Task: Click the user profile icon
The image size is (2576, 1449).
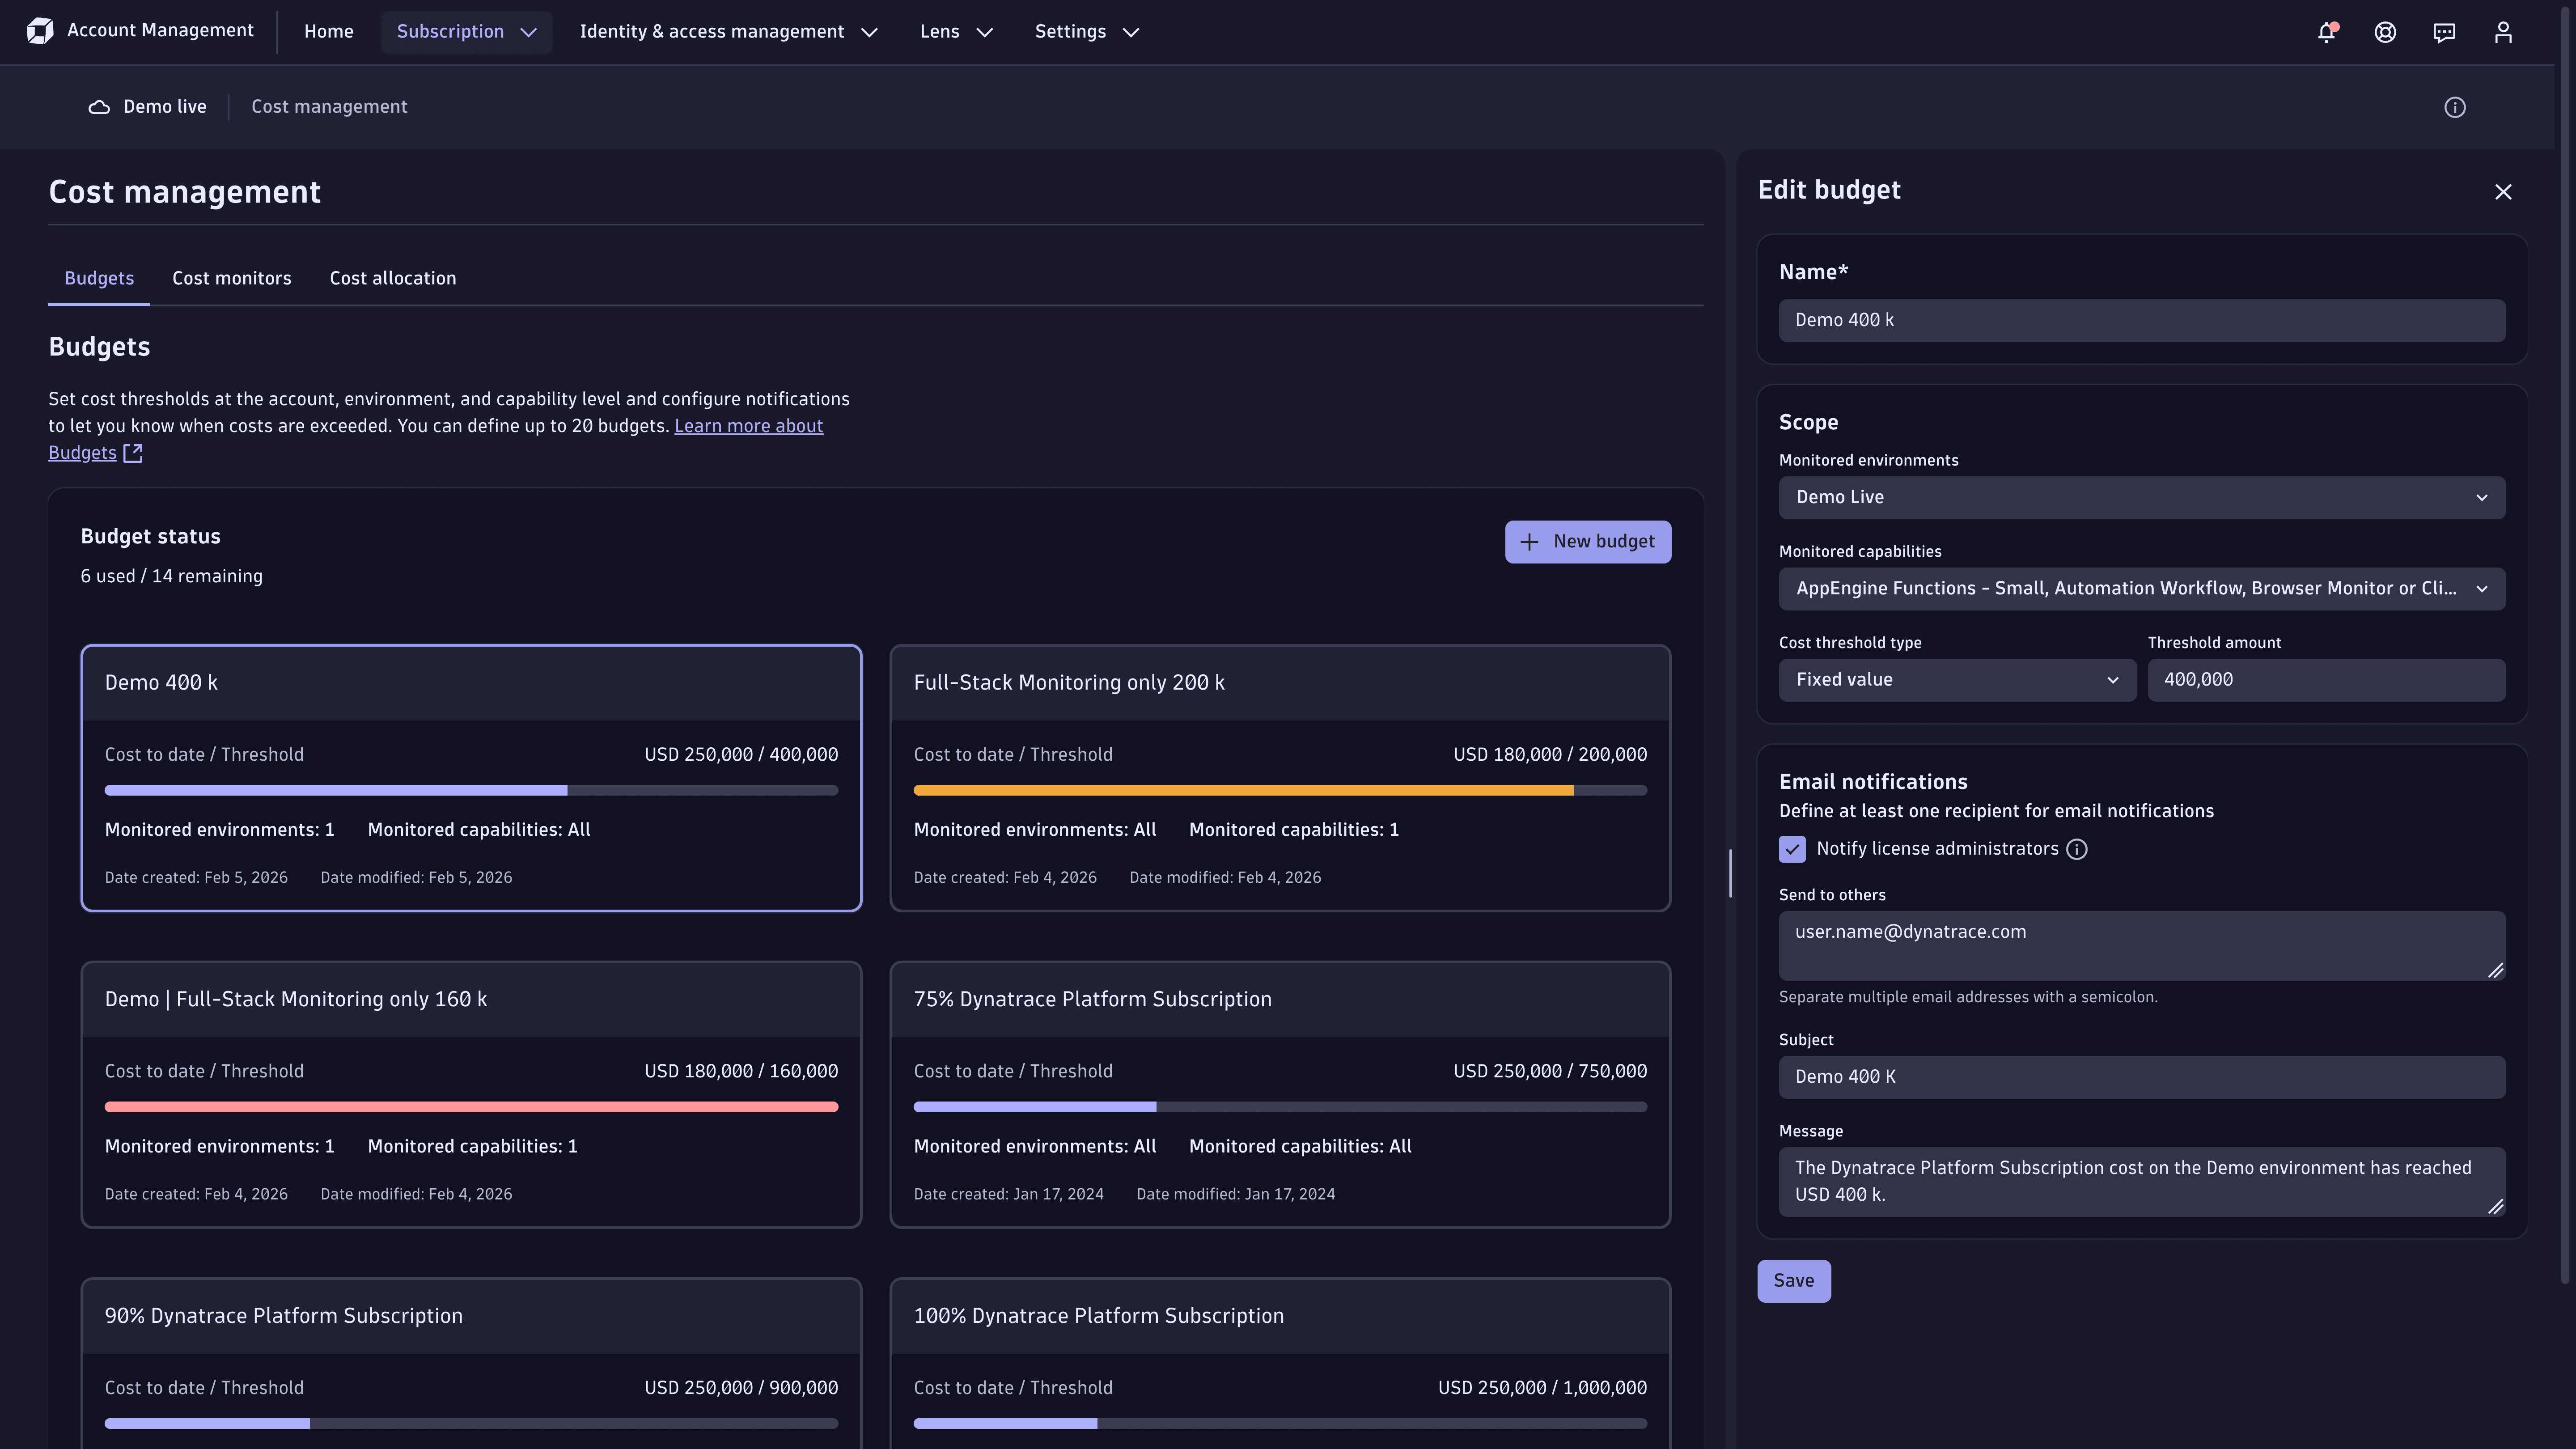Action: pos(2503,32)
